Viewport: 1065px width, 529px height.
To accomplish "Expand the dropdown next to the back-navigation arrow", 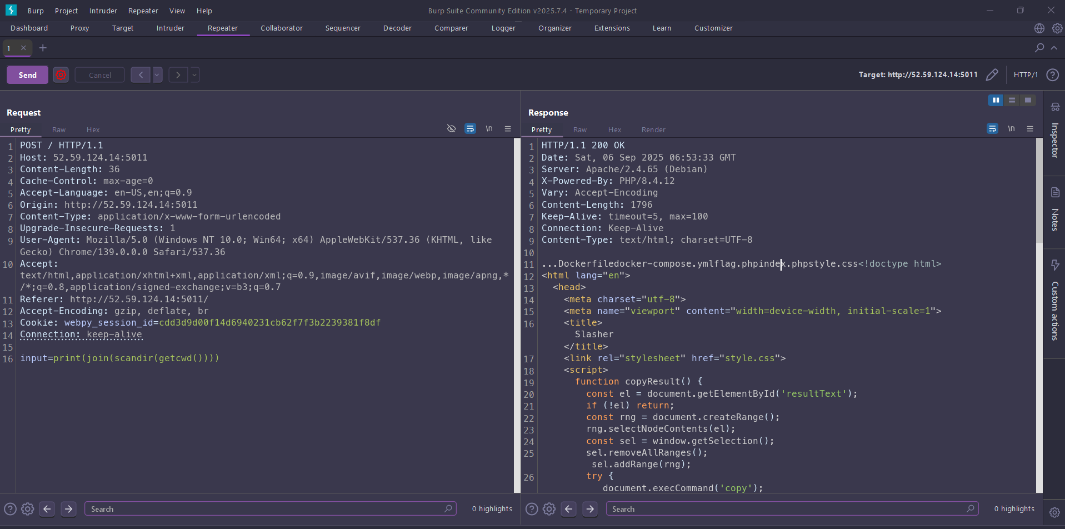I will pos(157,74).
